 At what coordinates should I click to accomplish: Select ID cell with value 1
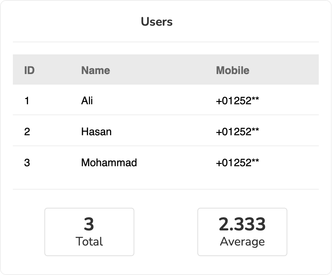27,101
